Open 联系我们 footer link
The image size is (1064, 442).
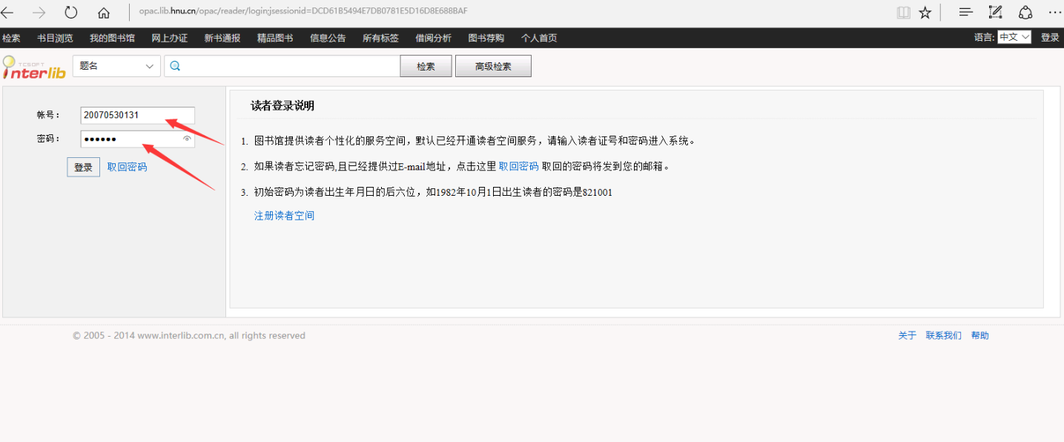[943, 335]
